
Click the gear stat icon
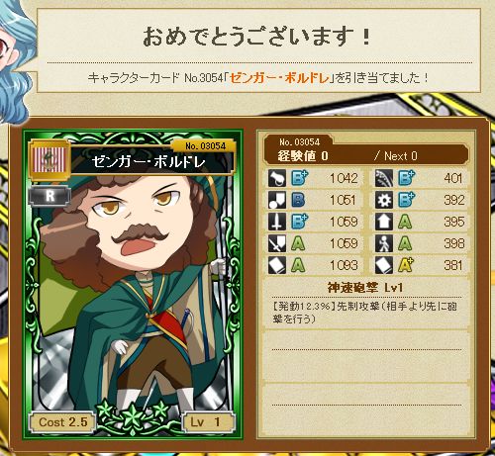(x=384, y=200)
